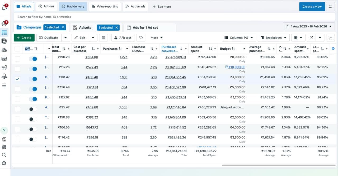Open the billing card icon in sidebar
This screenshot has width=338, height=176.
point(4,59)
